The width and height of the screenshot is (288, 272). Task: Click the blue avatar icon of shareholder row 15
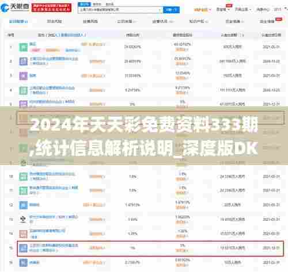coord(23,248)
